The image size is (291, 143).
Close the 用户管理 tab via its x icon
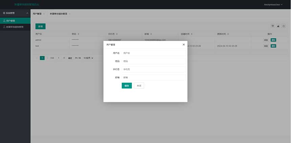44,14
